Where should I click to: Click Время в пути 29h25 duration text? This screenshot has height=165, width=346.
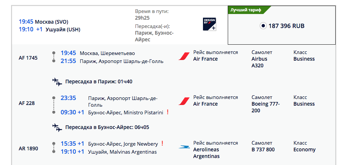[x=151, y=15]
